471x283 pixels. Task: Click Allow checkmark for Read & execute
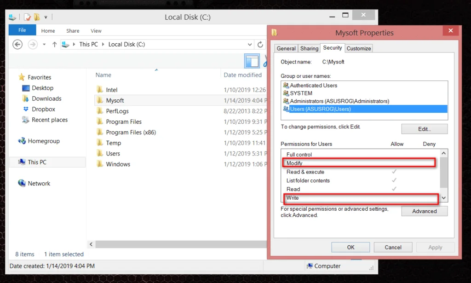click(394, 172)
